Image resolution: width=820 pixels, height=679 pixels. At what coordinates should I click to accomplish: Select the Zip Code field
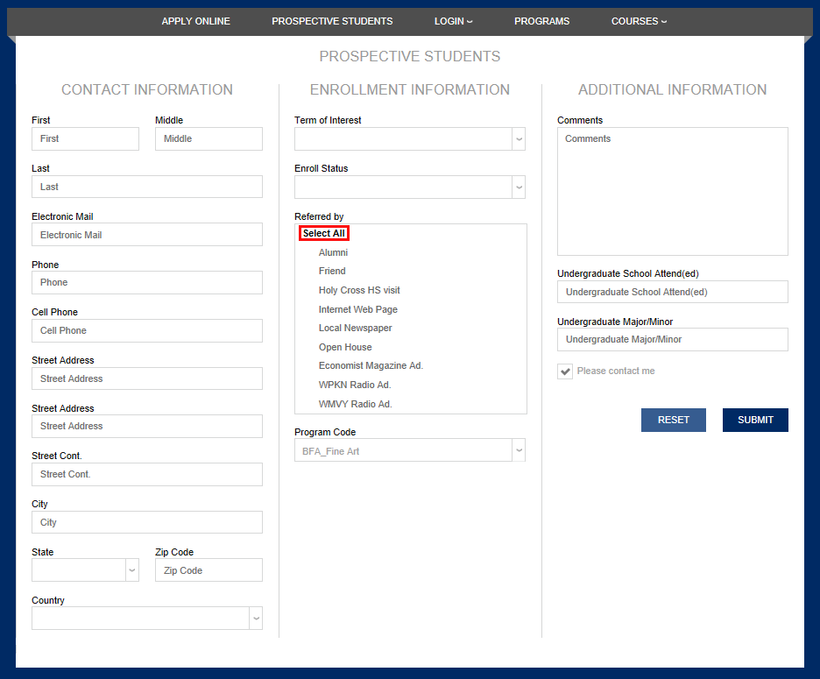[209, 570]
